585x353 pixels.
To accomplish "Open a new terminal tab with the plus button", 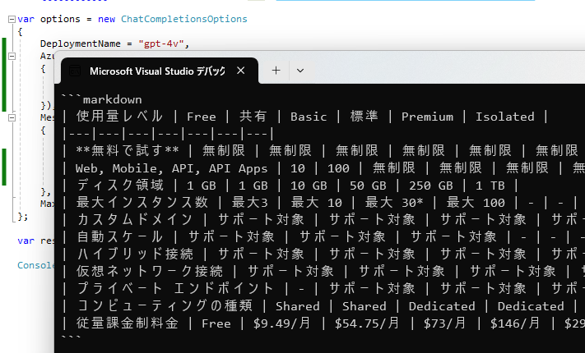I will click(276, 71).
